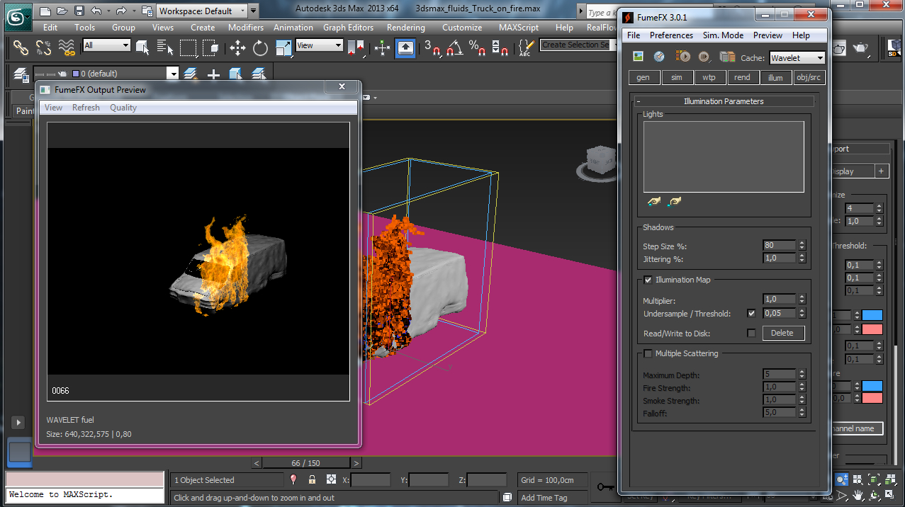Start FumeFX simulation with play icon
905x507 pixels.
(682, 57)
